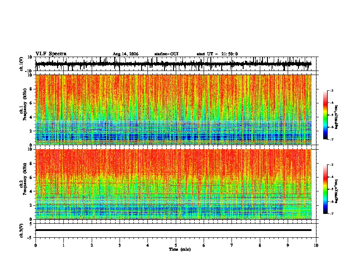Click the "4" kHz tick of ch.1 spectrogram
The image size is (356, 275).
point(31,117)
